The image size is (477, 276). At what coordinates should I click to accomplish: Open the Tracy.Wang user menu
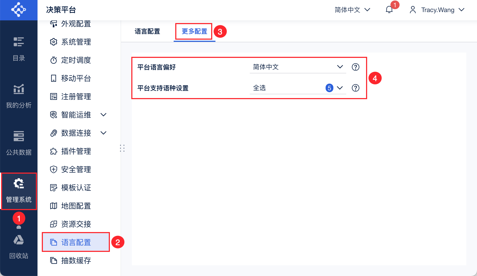(437, 10)
